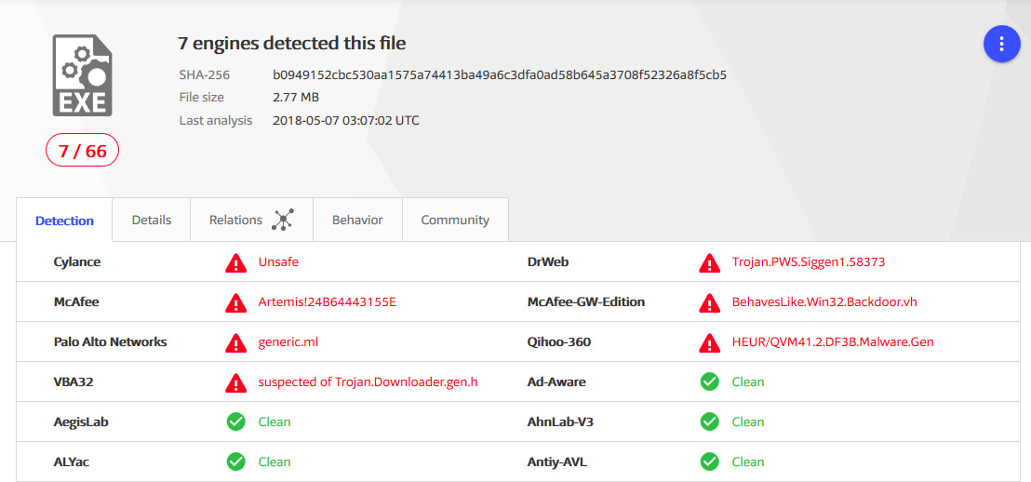This screenshot has width=1031, height=482.
Task: Click the green checkmark for Ad-Aware
Action: pyautogui.click(x=709, y=382)
